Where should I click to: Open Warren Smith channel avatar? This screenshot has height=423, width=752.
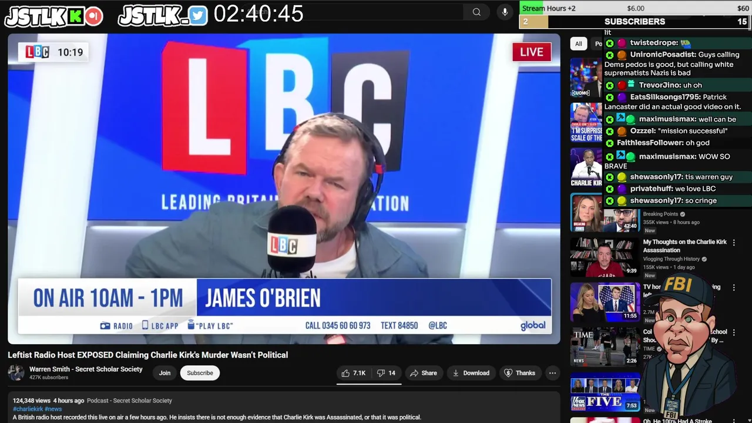pyautogui.click(x=16, y=372)
